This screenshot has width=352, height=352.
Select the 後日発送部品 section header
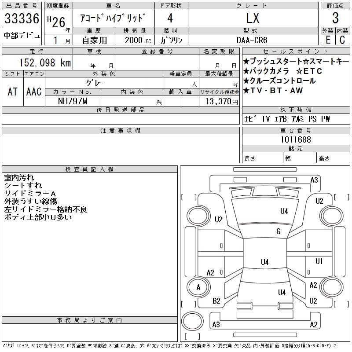[x=121, y=110]
